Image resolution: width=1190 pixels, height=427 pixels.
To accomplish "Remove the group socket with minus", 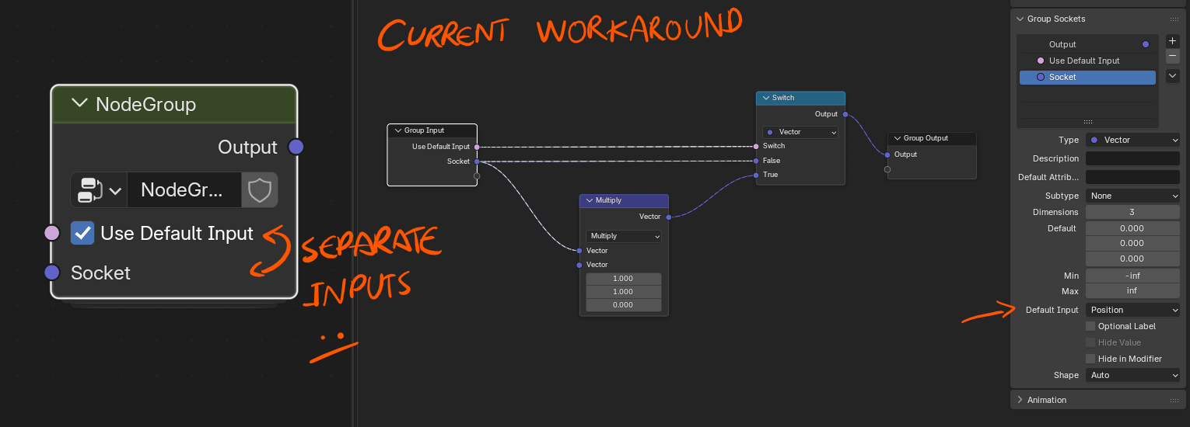I will click(x=1173, y=56).
